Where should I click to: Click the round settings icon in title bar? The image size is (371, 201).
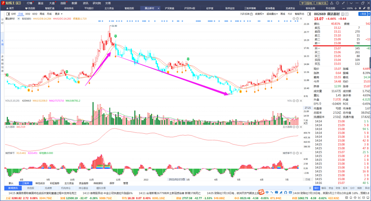(x=338, y=3)
